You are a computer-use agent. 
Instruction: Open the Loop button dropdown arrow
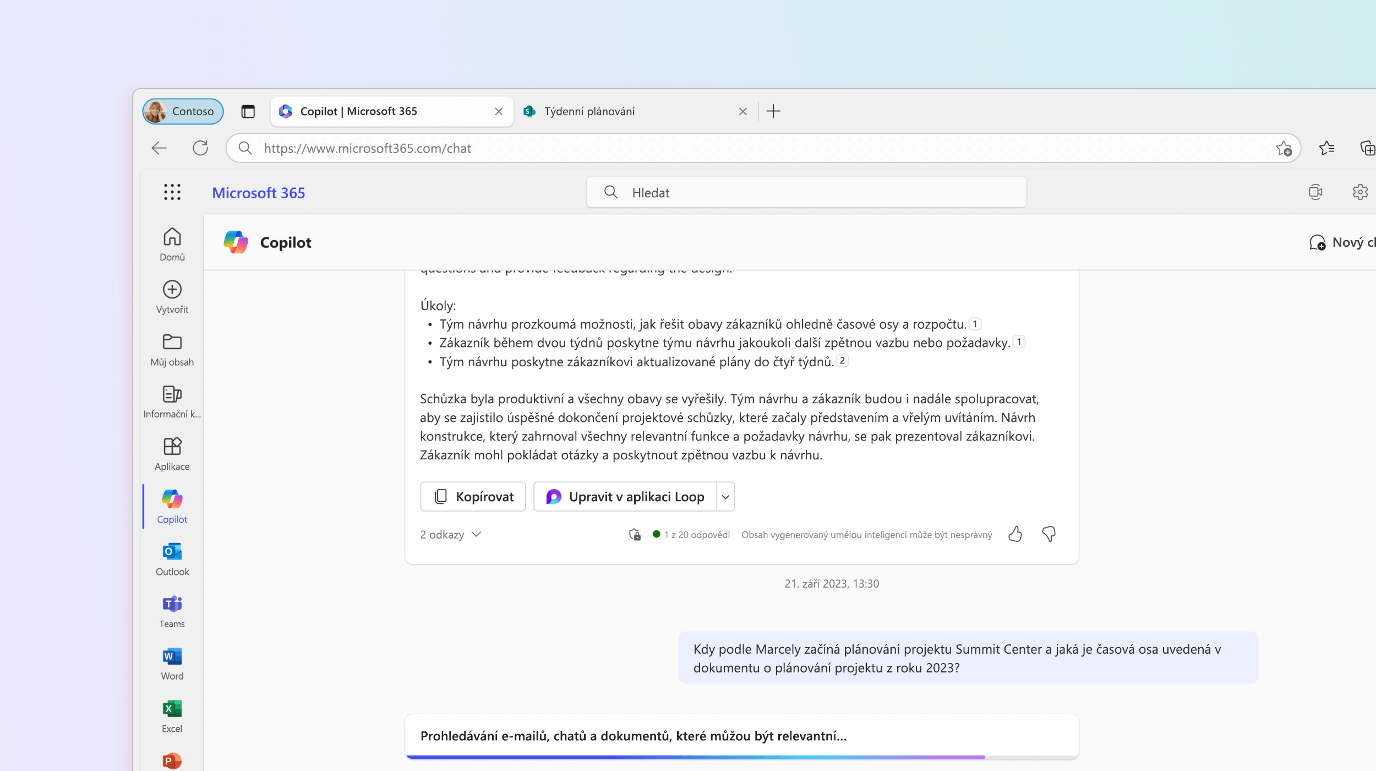pyautogui.click(x=725, y=497)
